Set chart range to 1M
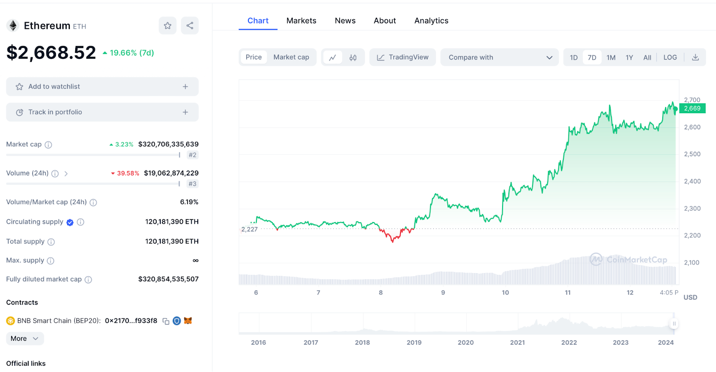Screen dimensions: 716x372 (x=611, y=57)
